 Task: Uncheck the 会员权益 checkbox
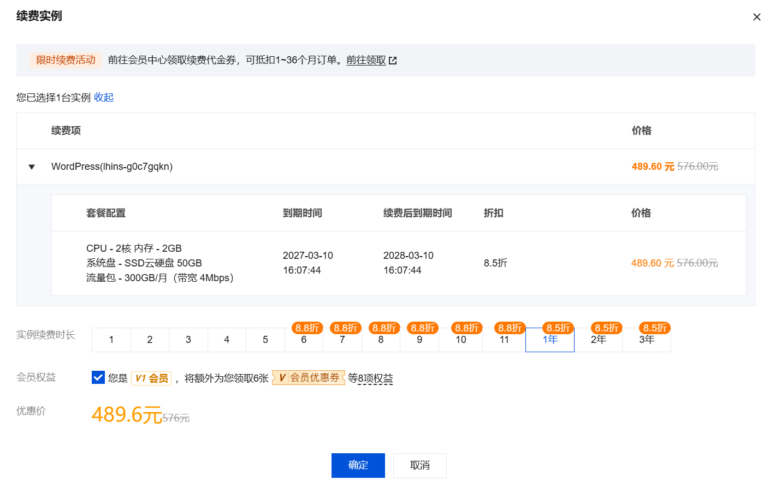click(98, 377)
